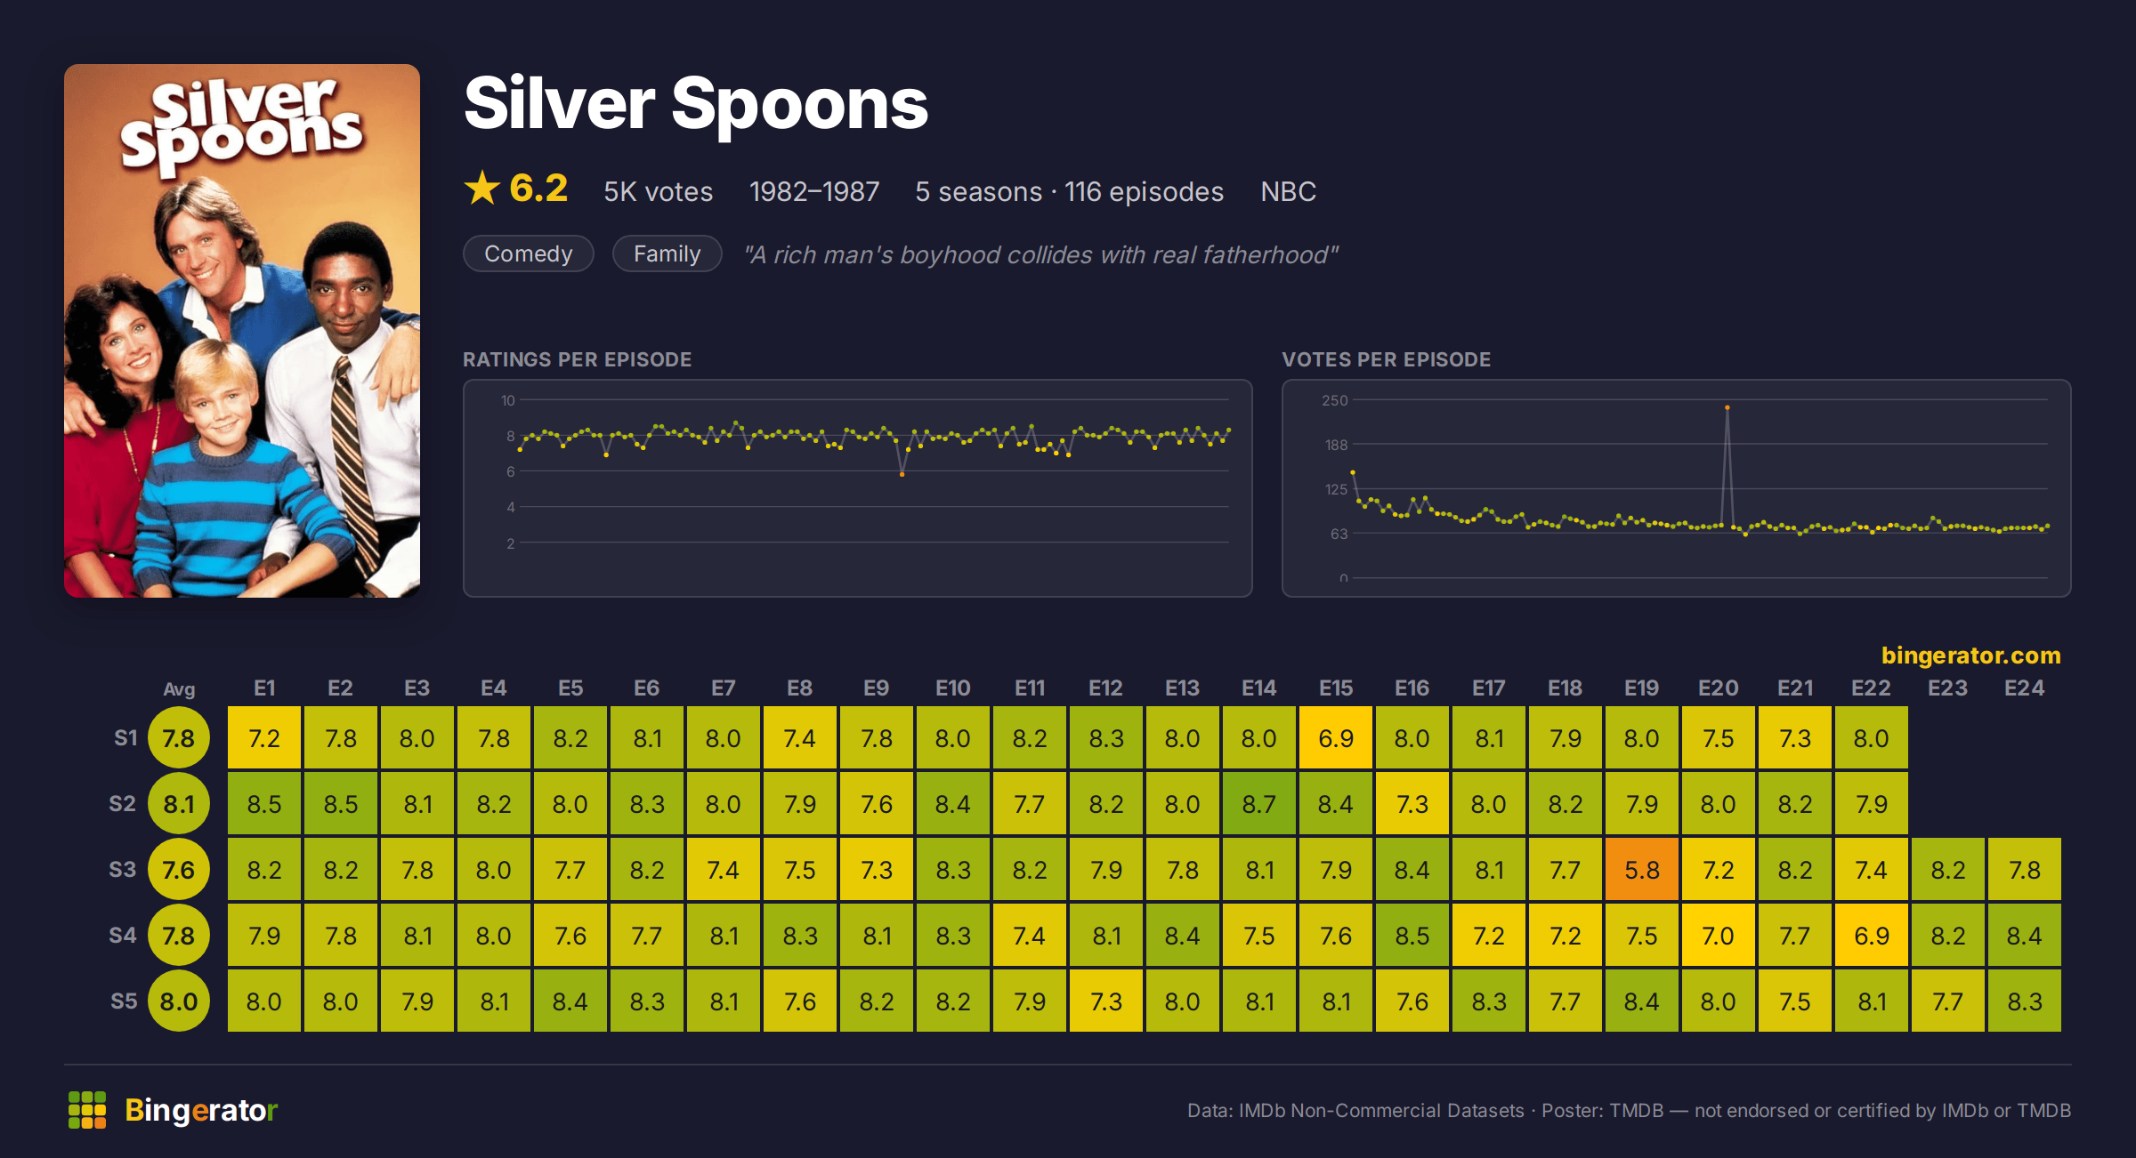This screenshot has width=2136, height=1158.
Task: Click the S3 average 7.6 circle
Action: [x=179, y=870]
